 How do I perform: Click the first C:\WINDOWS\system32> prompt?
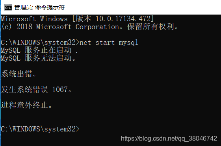point(40,43)
